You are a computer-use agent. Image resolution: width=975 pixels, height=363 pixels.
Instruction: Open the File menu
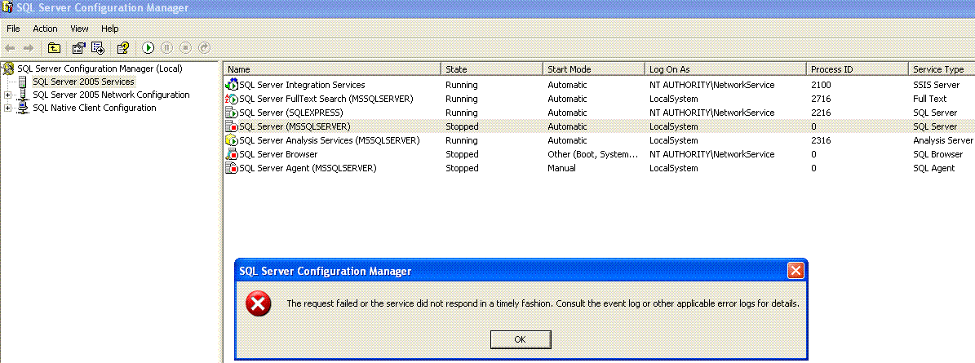(x=13, y=29)
